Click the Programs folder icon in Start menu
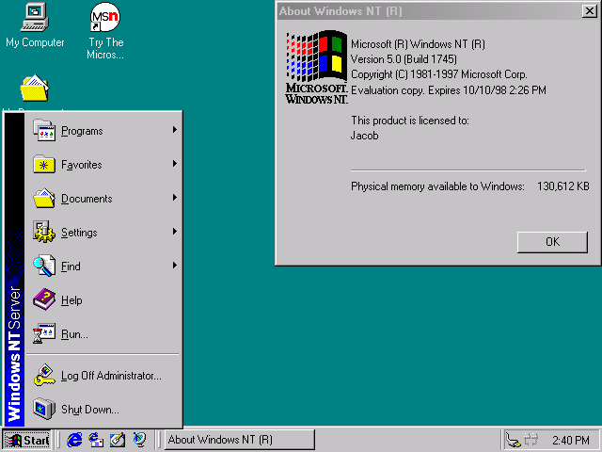 (44, 130)
